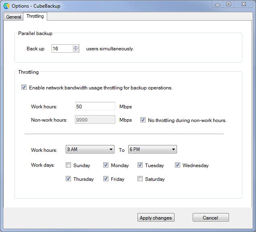Uncheck the Wednesday work day box
This screenshot has height=232, width=256.
coord(178,165)
